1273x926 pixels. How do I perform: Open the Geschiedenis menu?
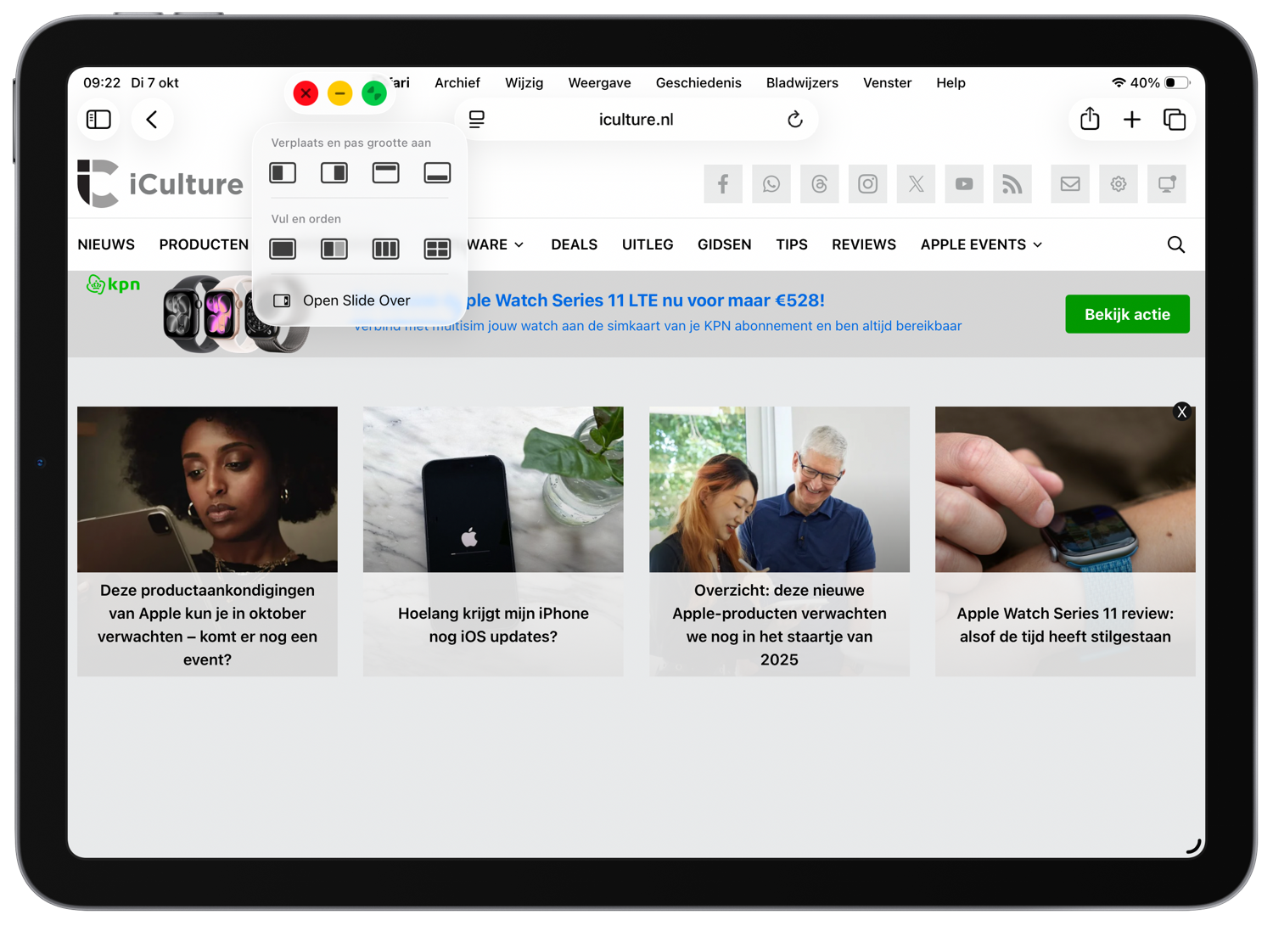tap(698, 83)
